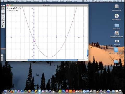This screenshot has height=94, width=125.
Task: Open the Edit menu
Action: tap(22, 1)
